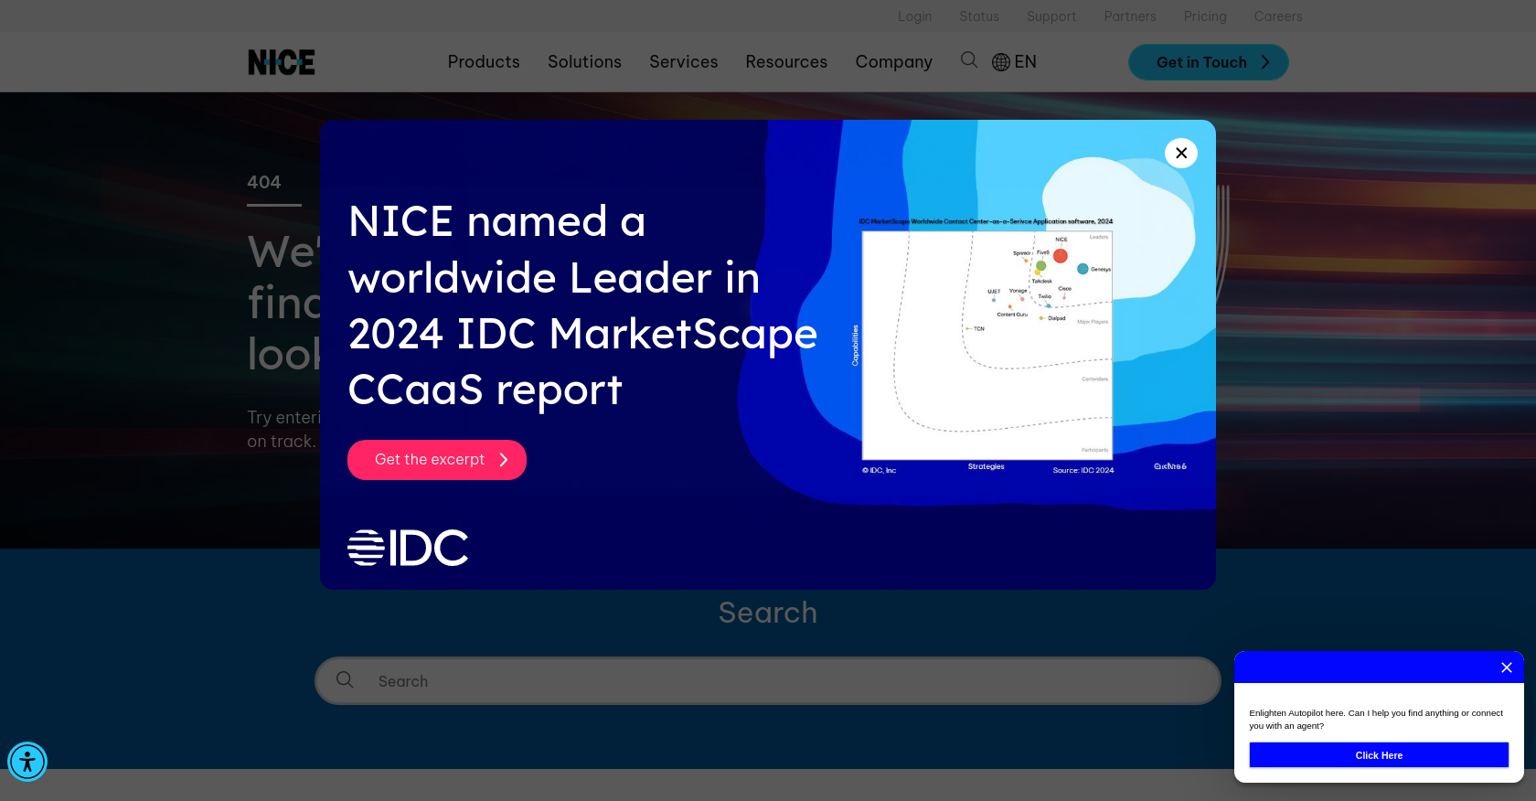Click the chat Click Here button

tap(1379, 755)
